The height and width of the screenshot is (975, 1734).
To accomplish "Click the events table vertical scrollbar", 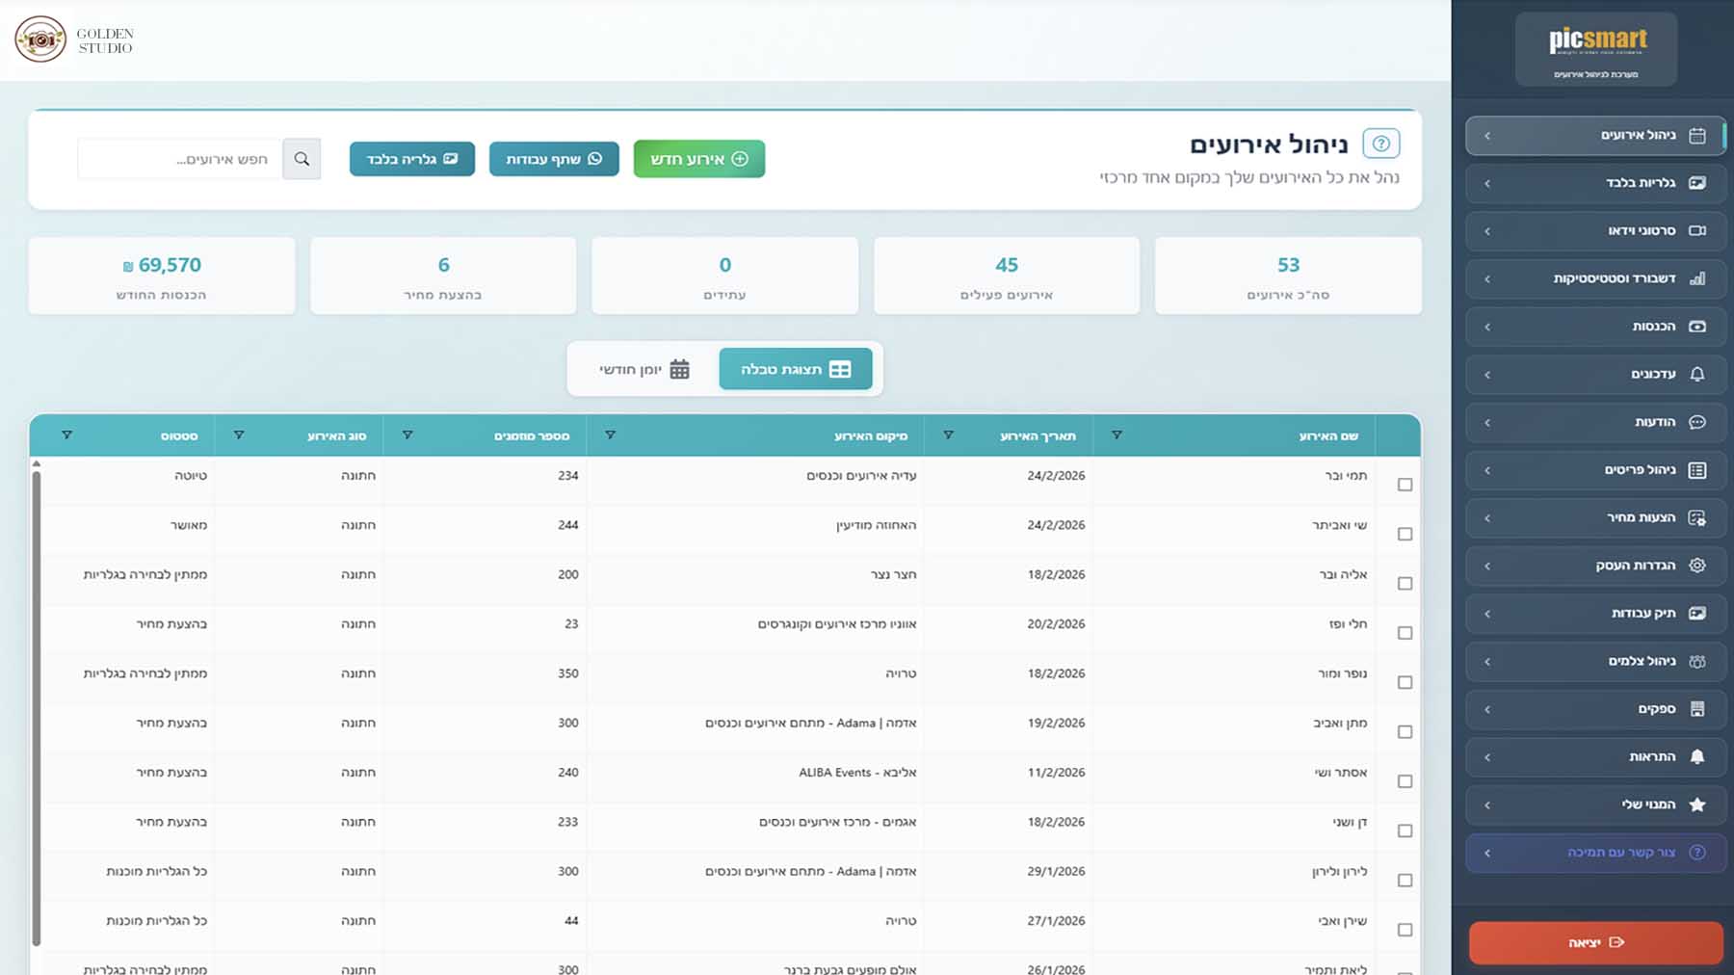I will [x=37, y=703].
